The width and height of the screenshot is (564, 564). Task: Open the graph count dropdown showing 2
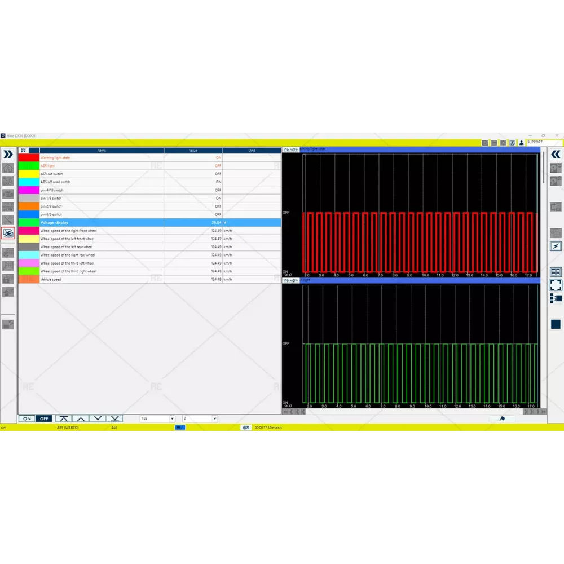(x=200, y=418)
